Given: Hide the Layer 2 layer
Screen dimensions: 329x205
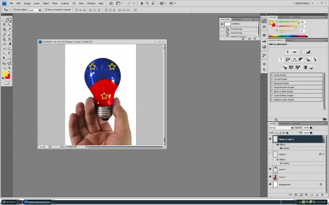Looking at the screenshot, I should [270, 177].
